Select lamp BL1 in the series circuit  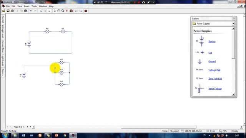point(47,31)
